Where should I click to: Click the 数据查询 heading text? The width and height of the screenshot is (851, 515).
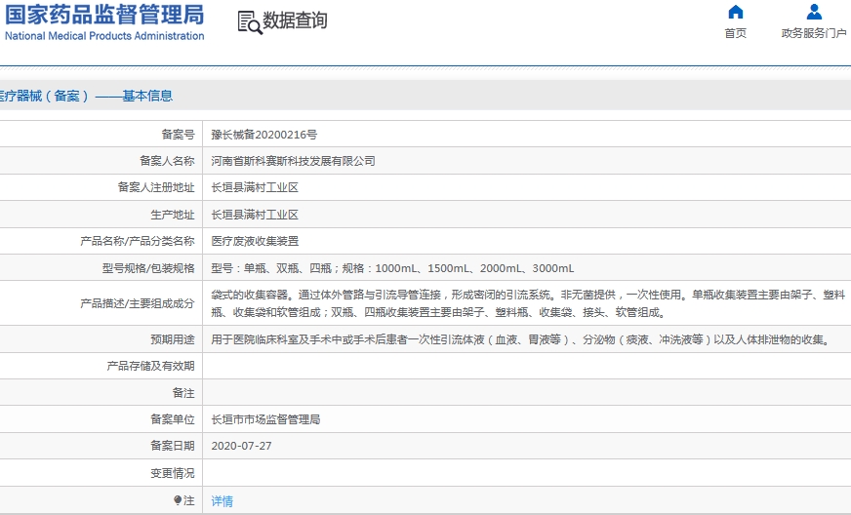point(295,20)
